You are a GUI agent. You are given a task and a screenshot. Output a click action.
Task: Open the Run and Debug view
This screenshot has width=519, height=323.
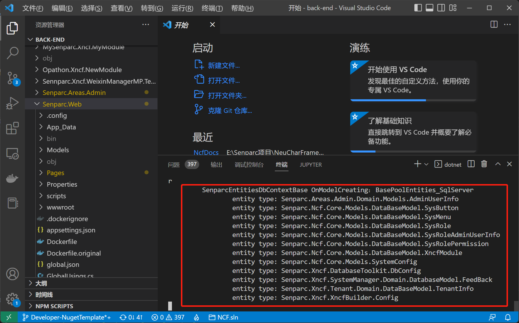(12, 103)
